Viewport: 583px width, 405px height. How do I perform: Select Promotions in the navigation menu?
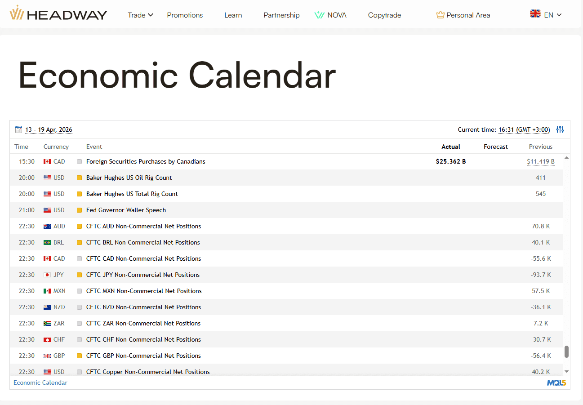tap(185, 15)
